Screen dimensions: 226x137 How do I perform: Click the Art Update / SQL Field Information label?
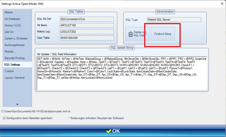(56, 54)
